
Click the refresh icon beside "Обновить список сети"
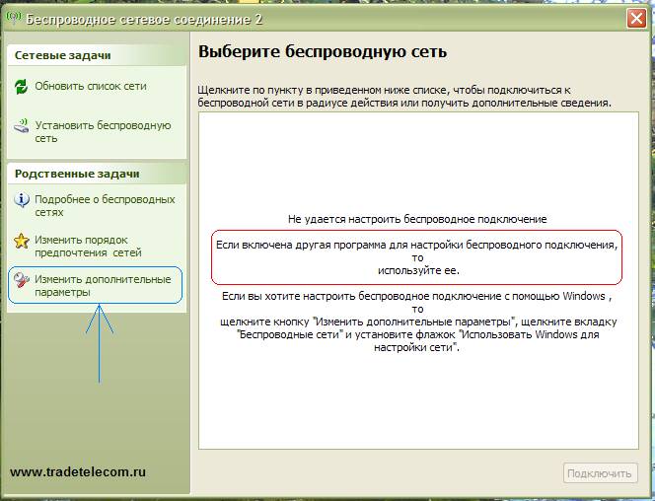coord(22,87)
